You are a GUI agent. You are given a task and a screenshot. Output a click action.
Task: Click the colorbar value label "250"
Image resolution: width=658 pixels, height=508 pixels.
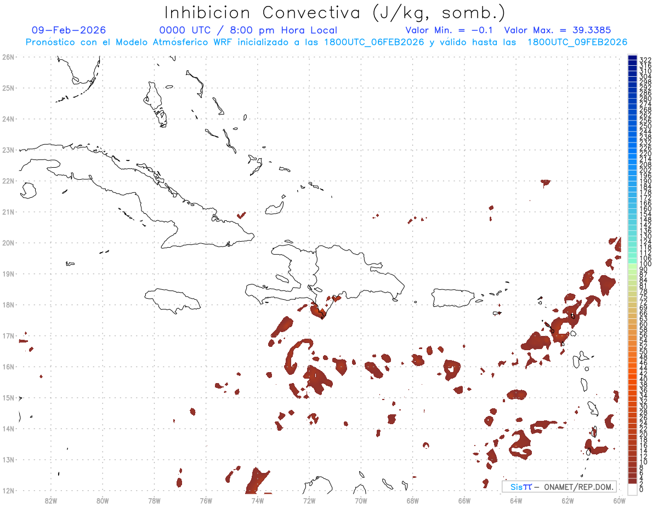pos(645,126)
